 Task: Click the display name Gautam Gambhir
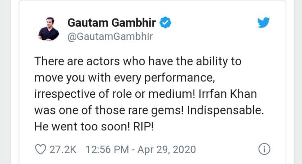111,23
